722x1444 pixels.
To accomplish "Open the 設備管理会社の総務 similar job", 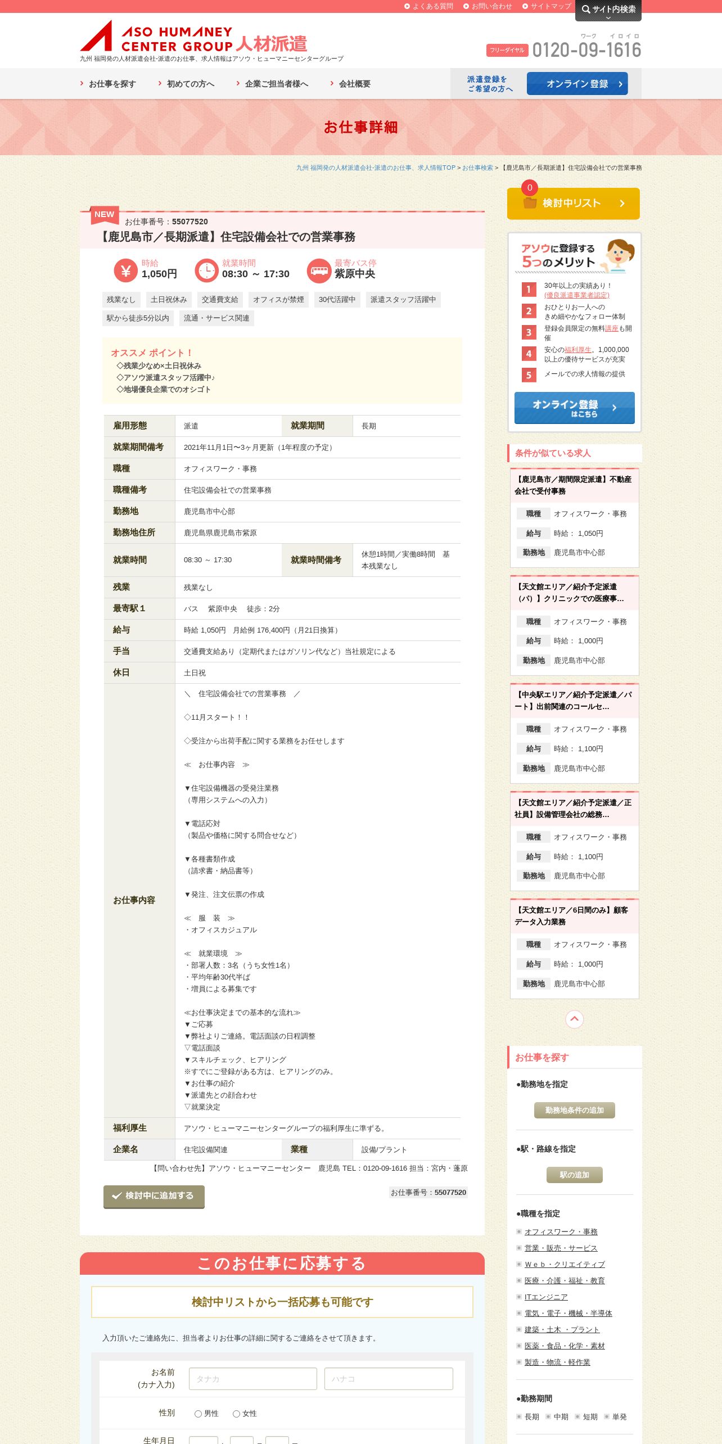I will pos(574,809).
